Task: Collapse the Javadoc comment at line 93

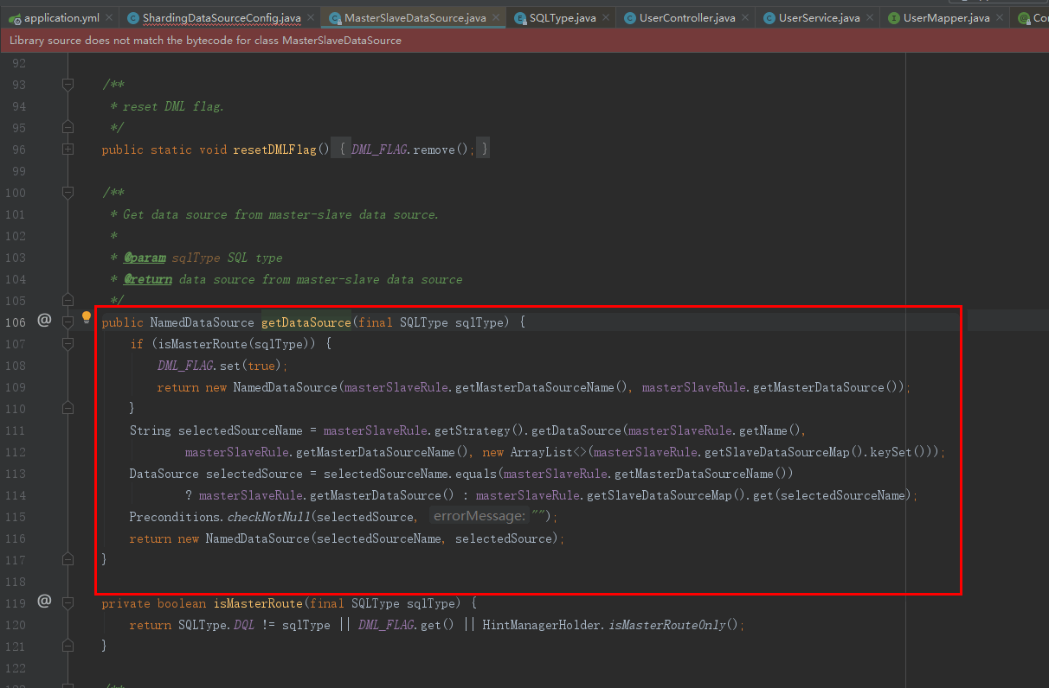Action: [x=68, y=84]
